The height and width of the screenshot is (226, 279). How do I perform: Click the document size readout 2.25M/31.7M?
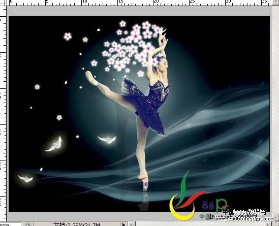click(x=77, y=224)
